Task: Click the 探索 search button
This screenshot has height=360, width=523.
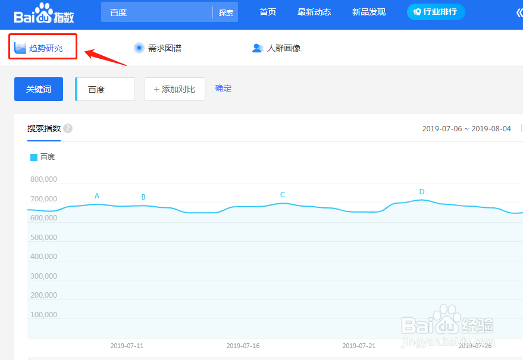Action: tap(226, 12)
